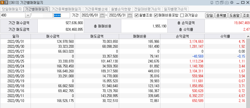Open the start date calendar picker
Screen dimensions: 250x108
[x=102, y=15]
